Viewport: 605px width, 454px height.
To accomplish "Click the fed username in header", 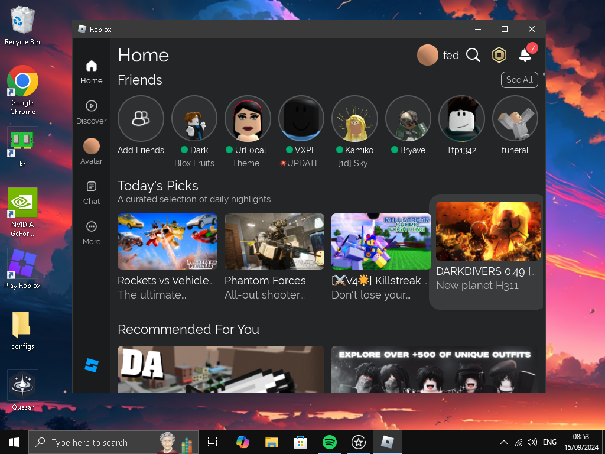I will (451, 55).
